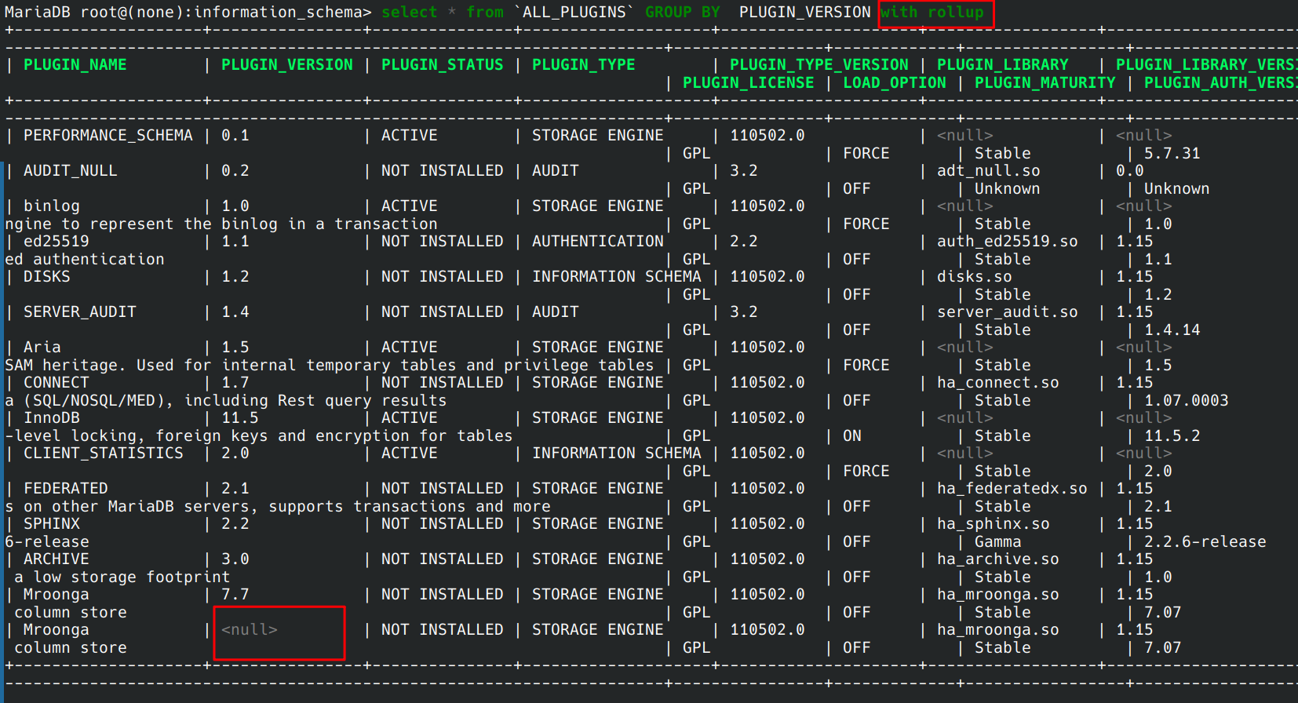Screen dimensions: 1298x703
Task: Click the PLUGIN_MATURITY column header
Action: pos(1045,83)
